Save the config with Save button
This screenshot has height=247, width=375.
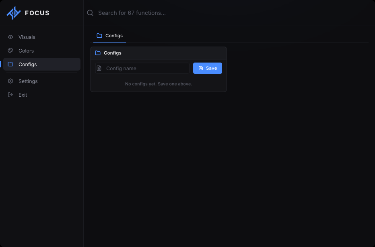coord(208,68)
